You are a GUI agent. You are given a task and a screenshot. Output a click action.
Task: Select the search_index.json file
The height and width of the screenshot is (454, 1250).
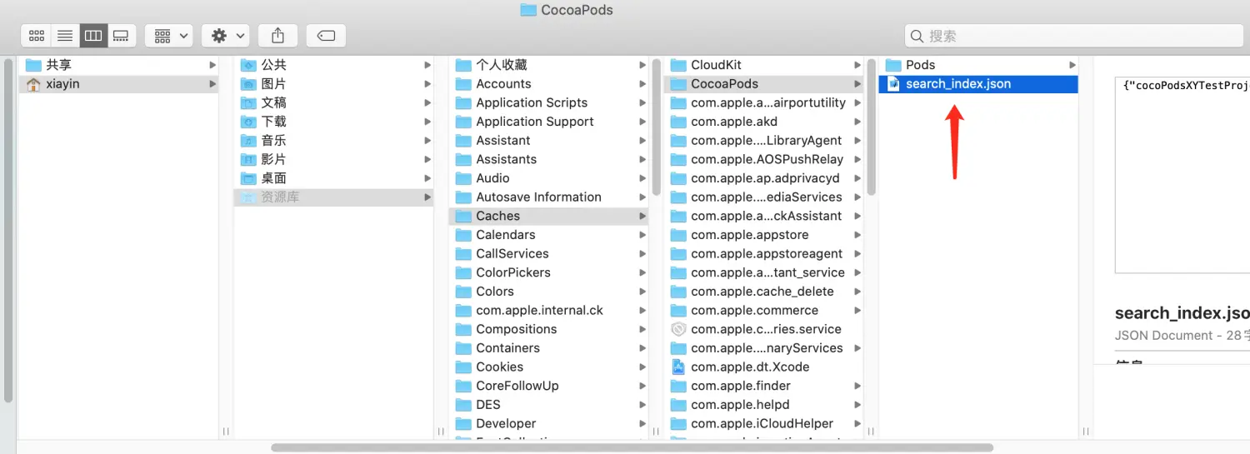958,84
